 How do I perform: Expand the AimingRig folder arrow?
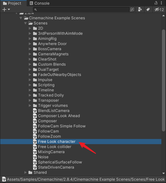[30, 39]
